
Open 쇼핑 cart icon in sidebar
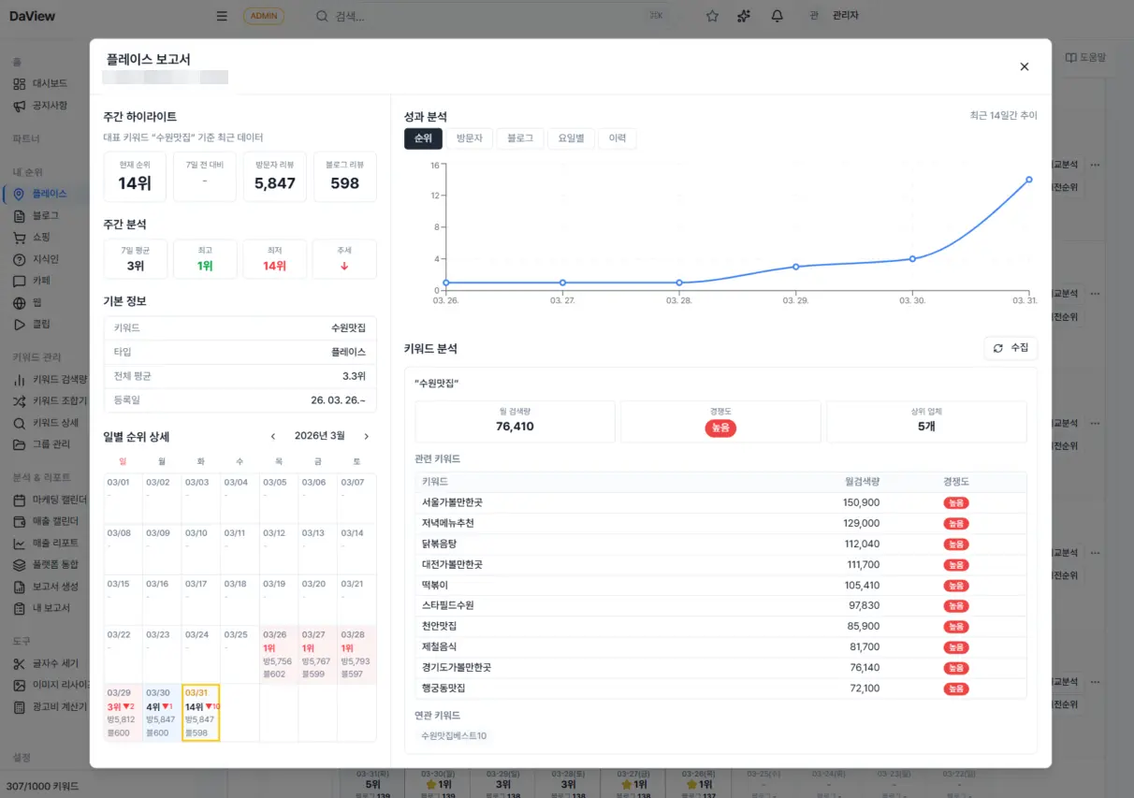point(20,238)
